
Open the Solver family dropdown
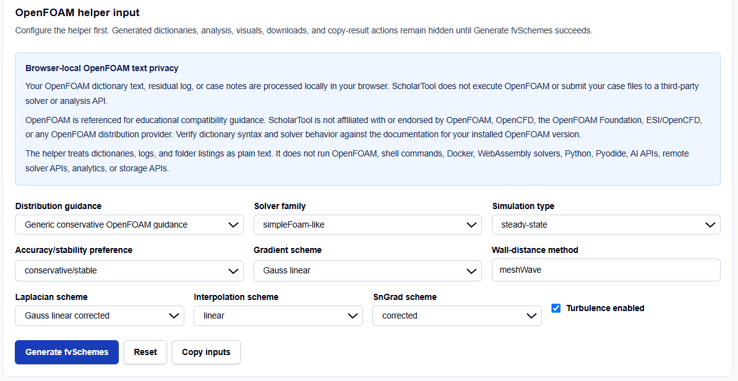[x=367, y=225]
